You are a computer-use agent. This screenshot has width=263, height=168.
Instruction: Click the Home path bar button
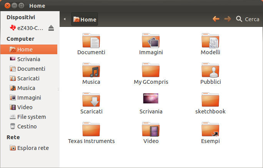[x=85, y=19]
